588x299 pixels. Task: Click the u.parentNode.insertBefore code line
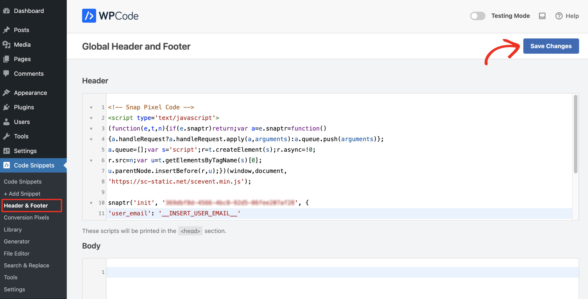tap(197, 171)
